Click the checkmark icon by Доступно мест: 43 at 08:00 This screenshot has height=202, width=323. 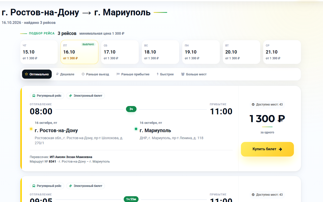point(253,105)
